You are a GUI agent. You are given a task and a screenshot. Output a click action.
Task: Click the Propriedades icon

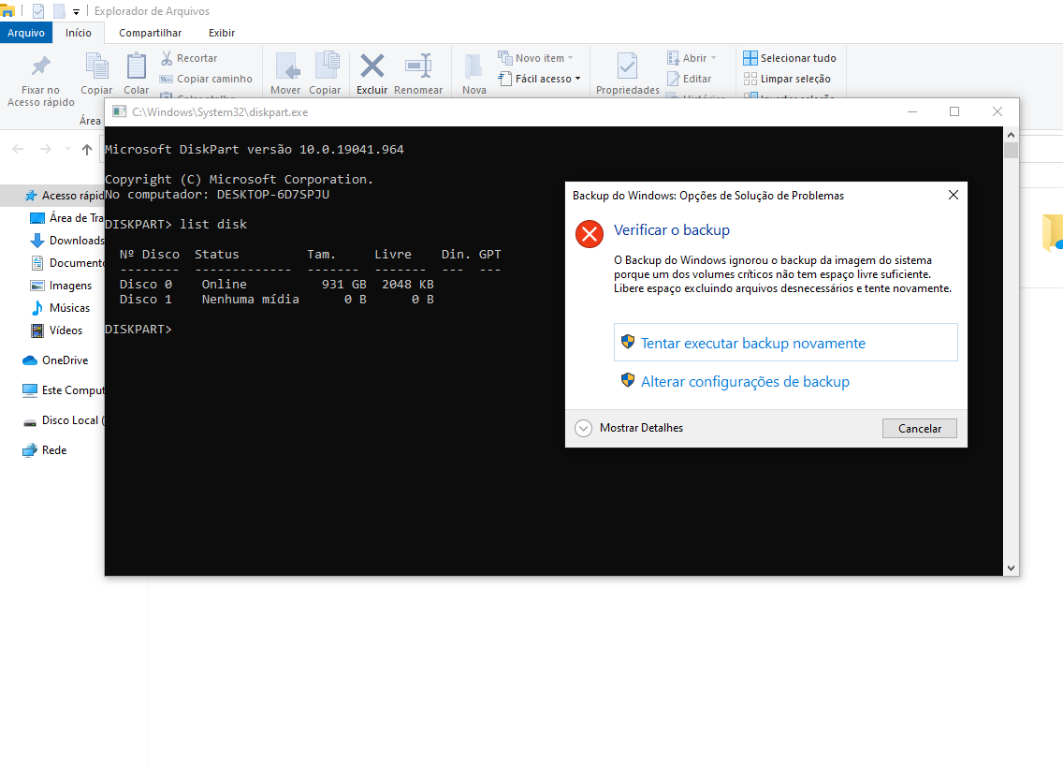pyautogui.click(x=627, y=66)
